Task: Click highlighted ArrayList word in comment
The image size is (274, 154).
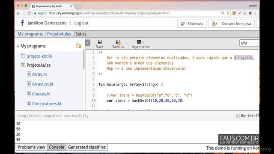Action: tap(244, 58)
